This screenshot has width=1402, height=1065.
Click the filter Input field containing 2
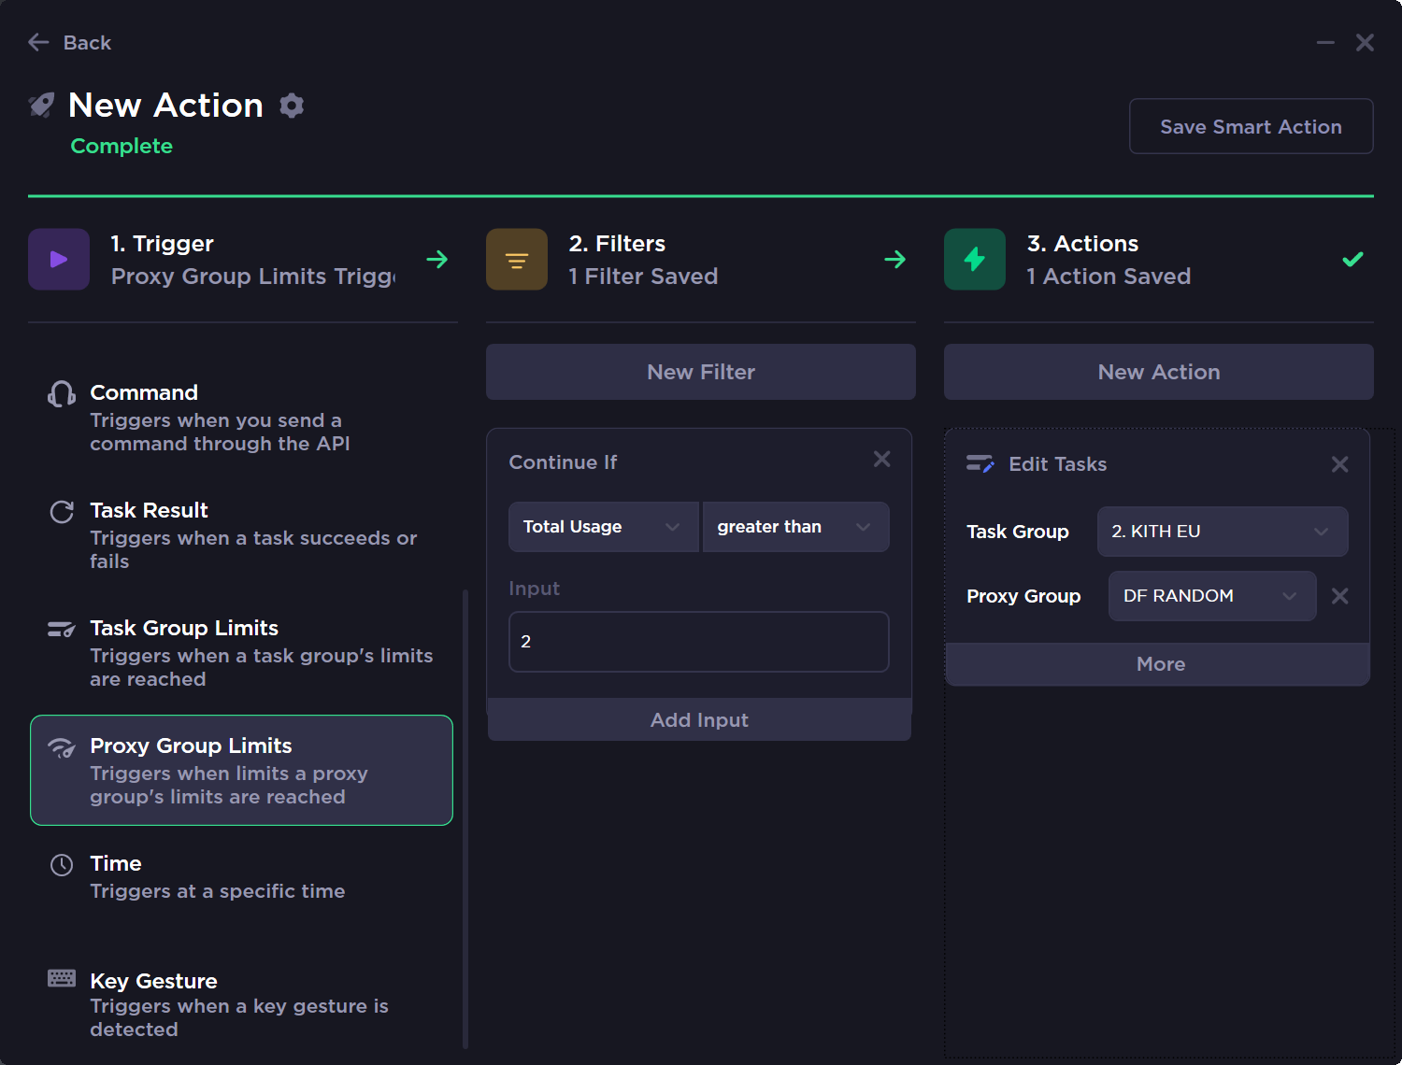[x=699, y=642]
